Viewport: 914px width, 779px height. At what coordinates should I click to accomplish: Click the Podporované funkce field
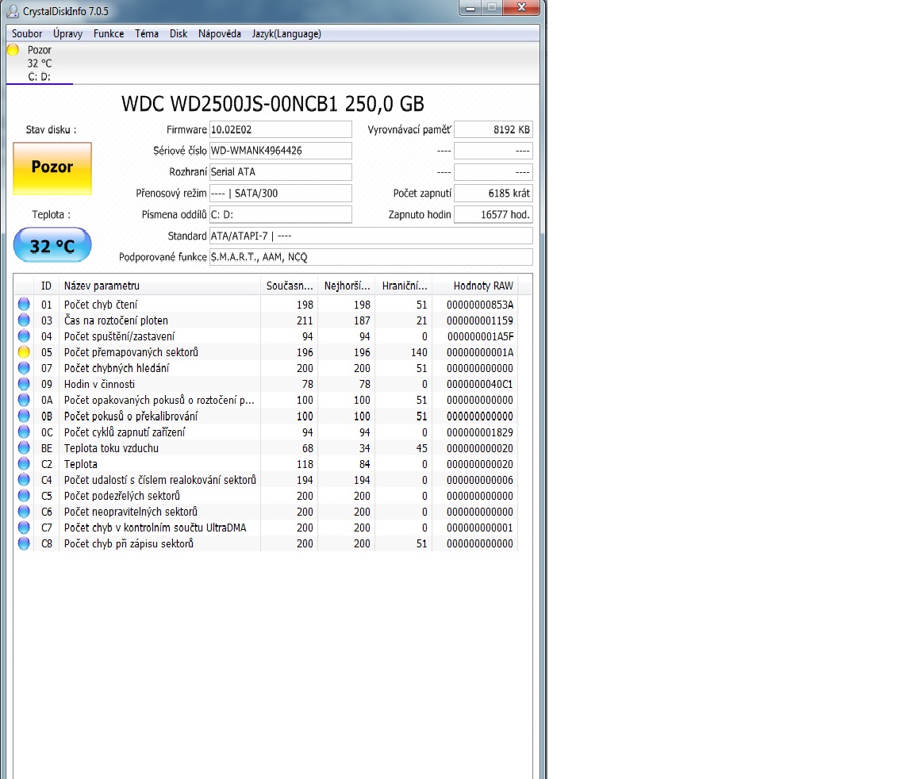click(371, 257)
